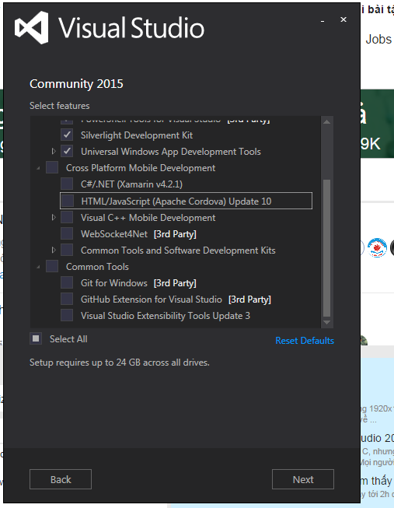This screenshot has height=508, width=394.
Task: Expand Common Tools and Software Development Kits node
Action: (x=54, y=250)
